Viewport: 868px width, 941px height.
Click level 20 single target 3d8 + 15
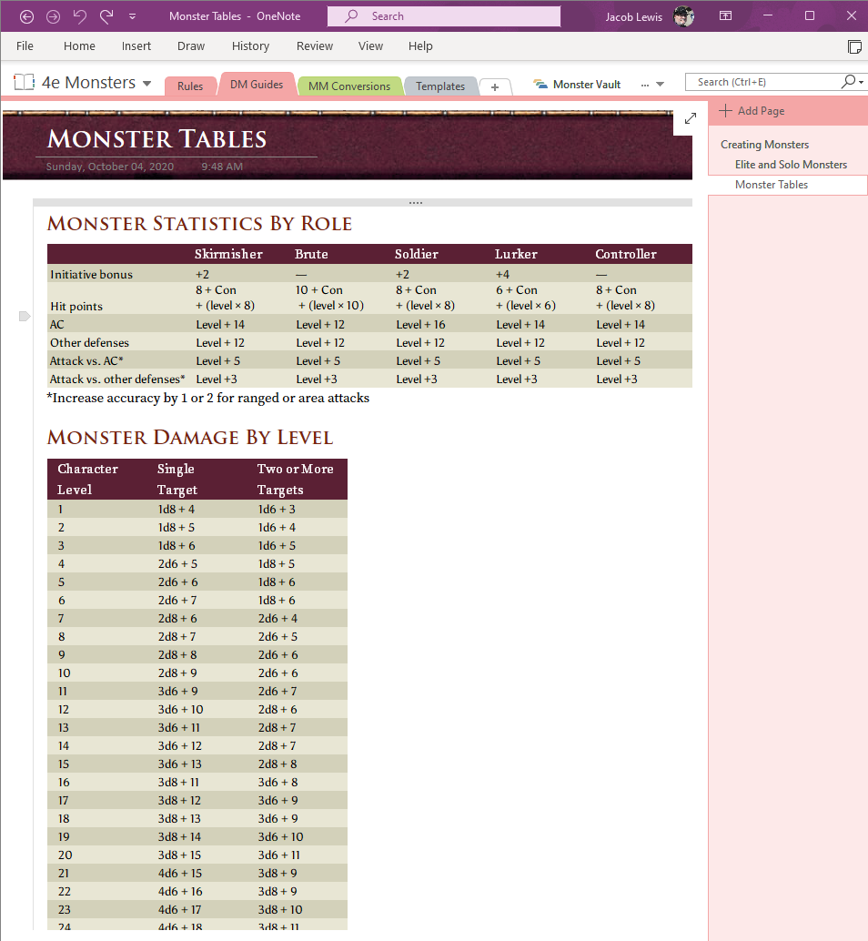179,855
